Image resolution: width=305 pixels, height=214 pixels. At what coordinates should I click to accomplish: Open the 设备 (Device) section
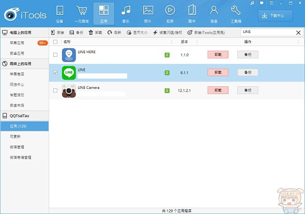[x=60, y=14]
